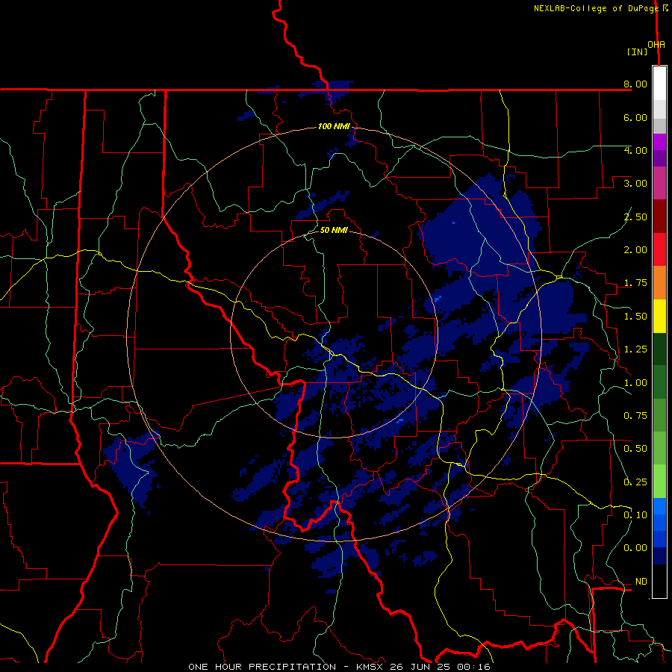This screenshot has width=672, height=672.
Task: Click the 4.00 scale value
Action: (x=635, y=150)
